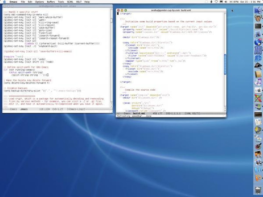Click the (XML XSLT) mode indicator
This screenshot has height=197, width=263.
192,113
